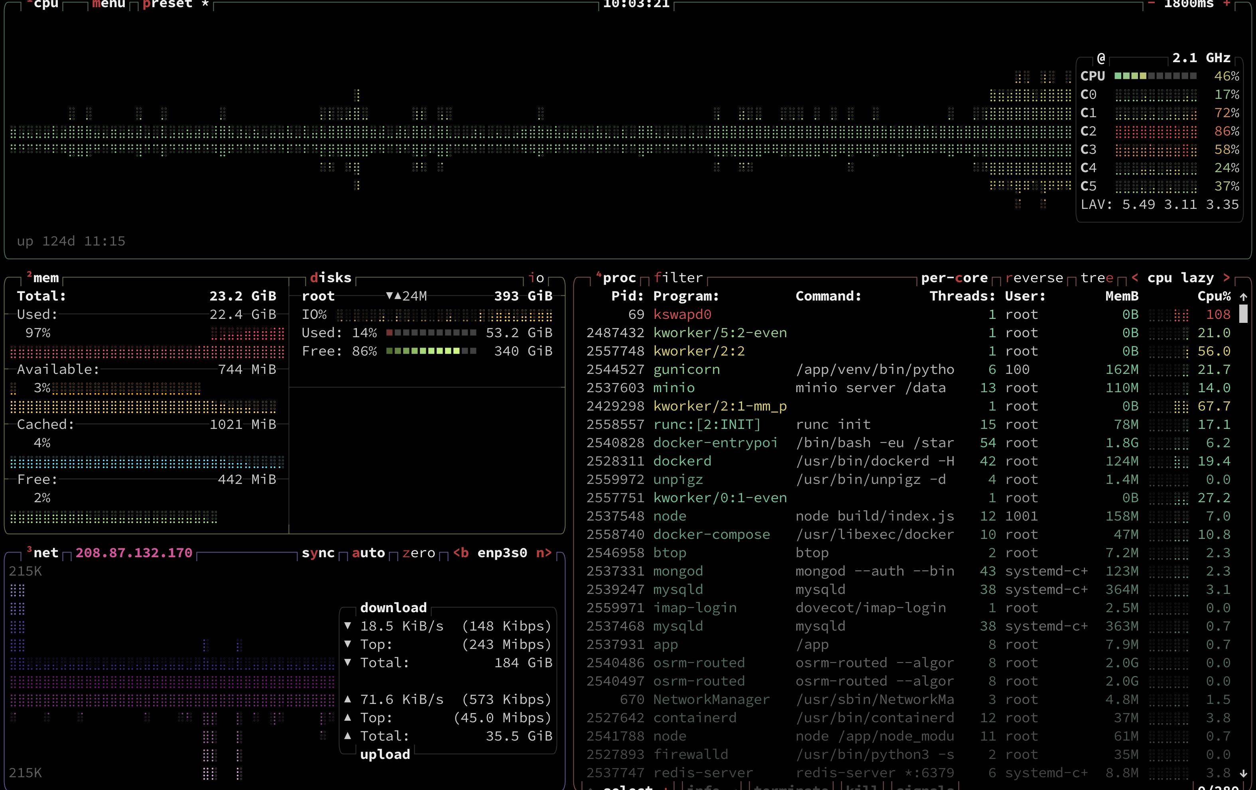Click the enp3s0 interface name

pyautogui.click(x=502, y=553)
